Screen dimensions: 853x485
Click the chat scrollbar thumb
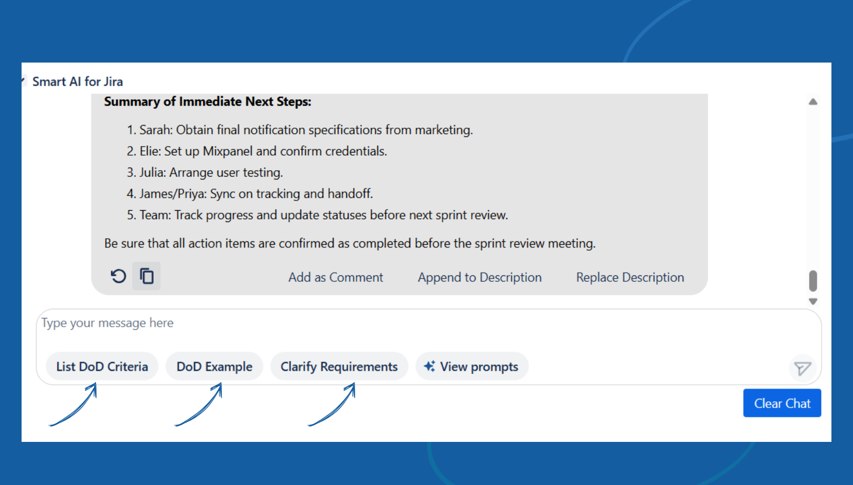coord(813,281)
